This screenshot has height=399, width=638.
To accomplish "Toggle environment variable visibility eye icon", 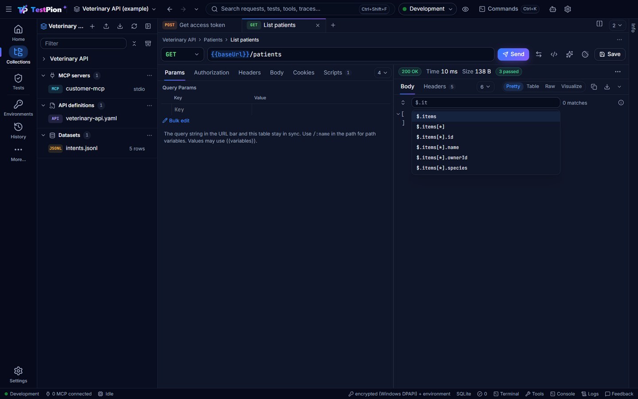I will point(465,9).
